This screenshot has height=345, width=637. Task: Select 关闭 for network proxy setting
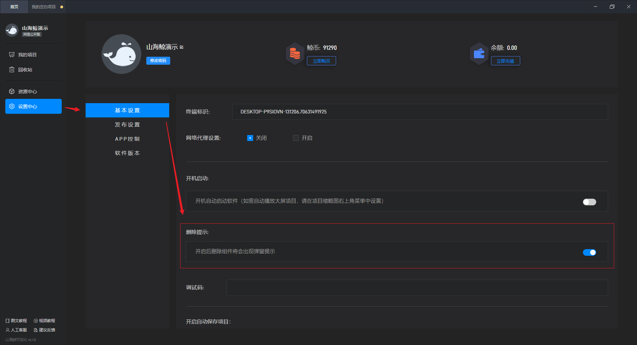[250, 138]
